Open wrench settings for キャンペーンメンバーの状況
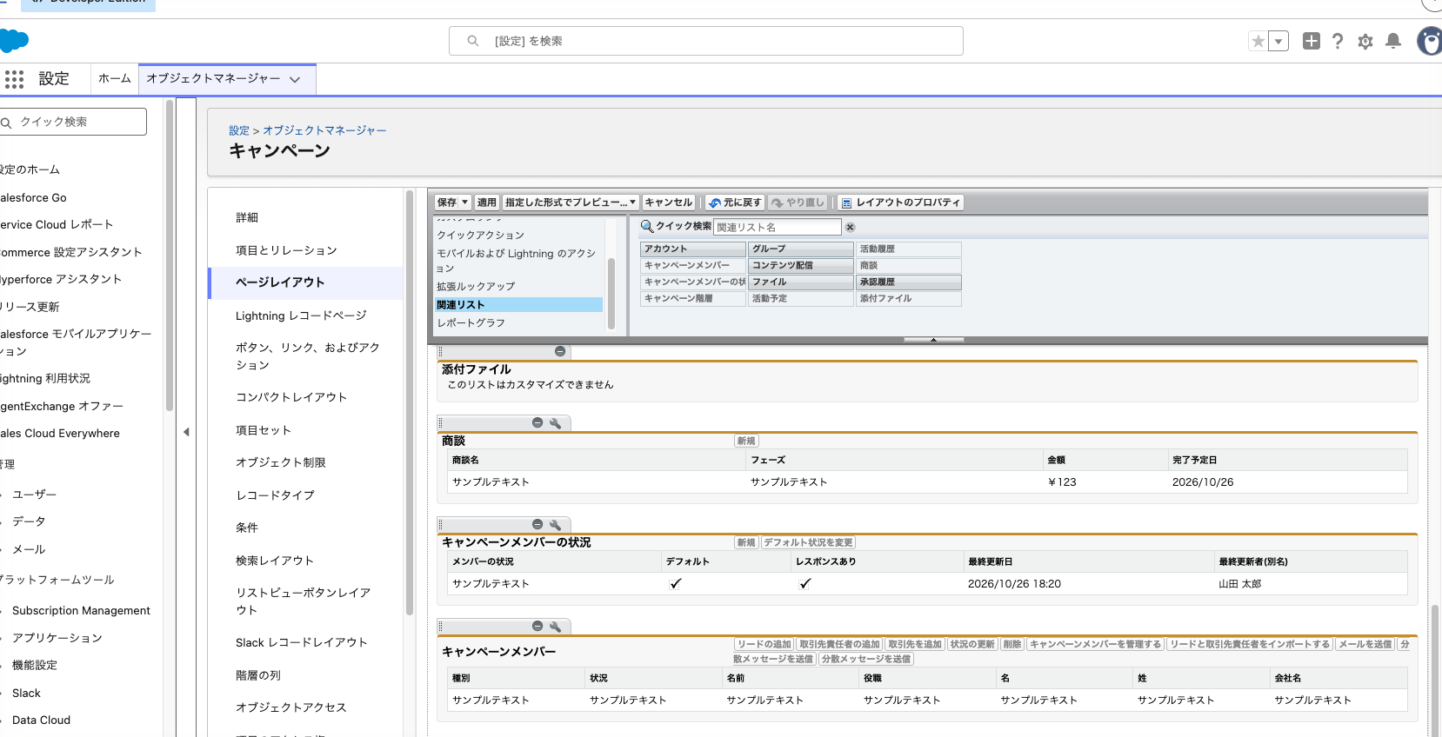The image size is (1442, 737). pos(555,525)
